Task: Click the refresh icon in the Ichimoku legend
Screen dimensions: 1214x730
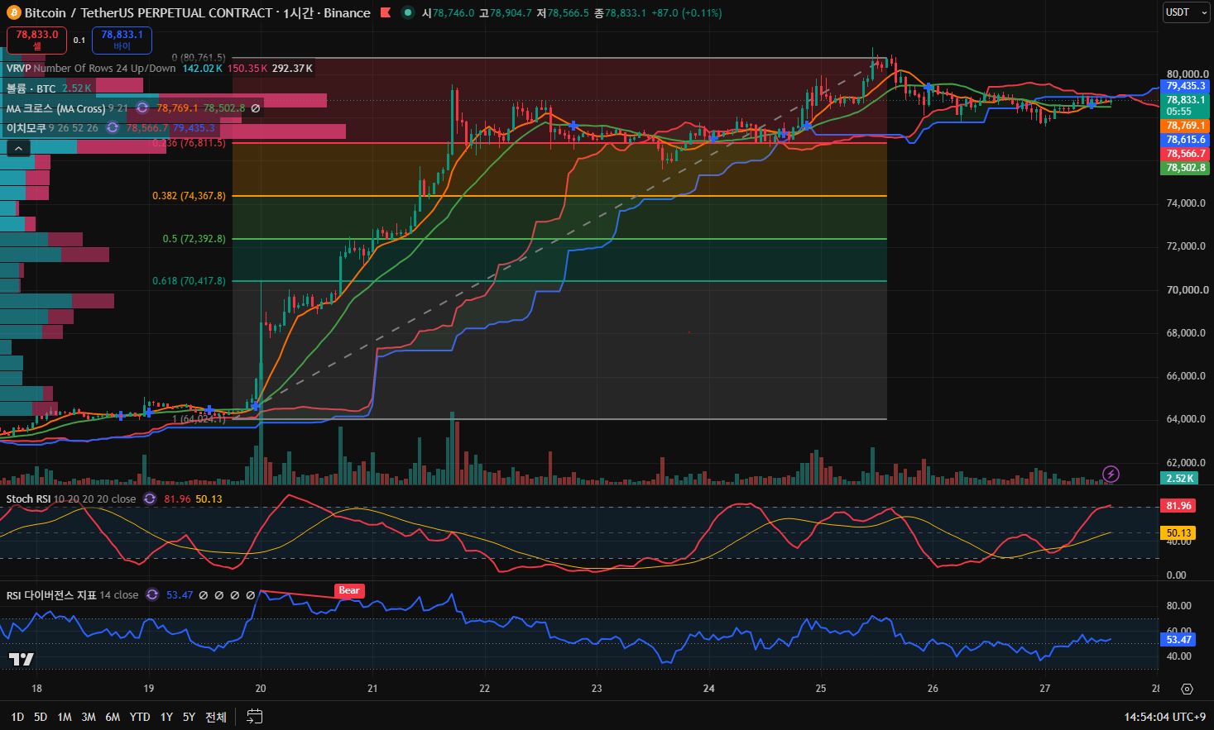Action: 113,128
